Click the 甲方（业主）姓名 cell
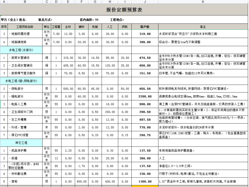Viewport: 249px width, 187px height. 14,20
